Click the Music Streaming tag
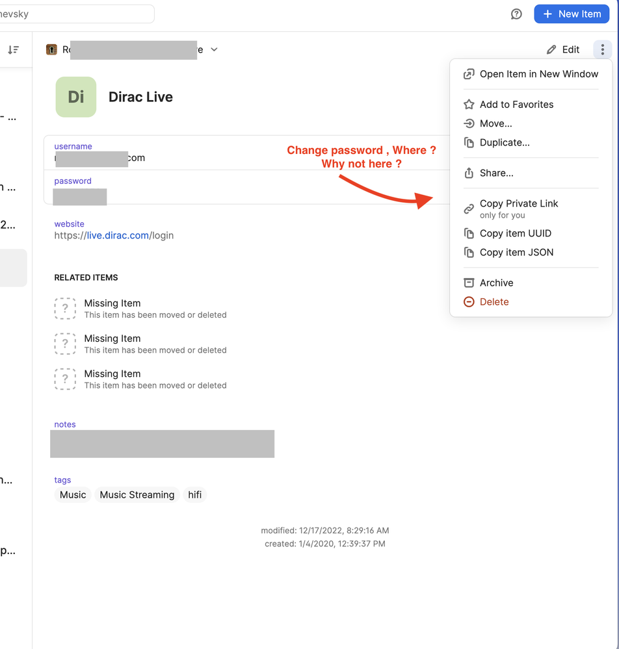The height and width of the screenshot is (649, 619). 137,495
